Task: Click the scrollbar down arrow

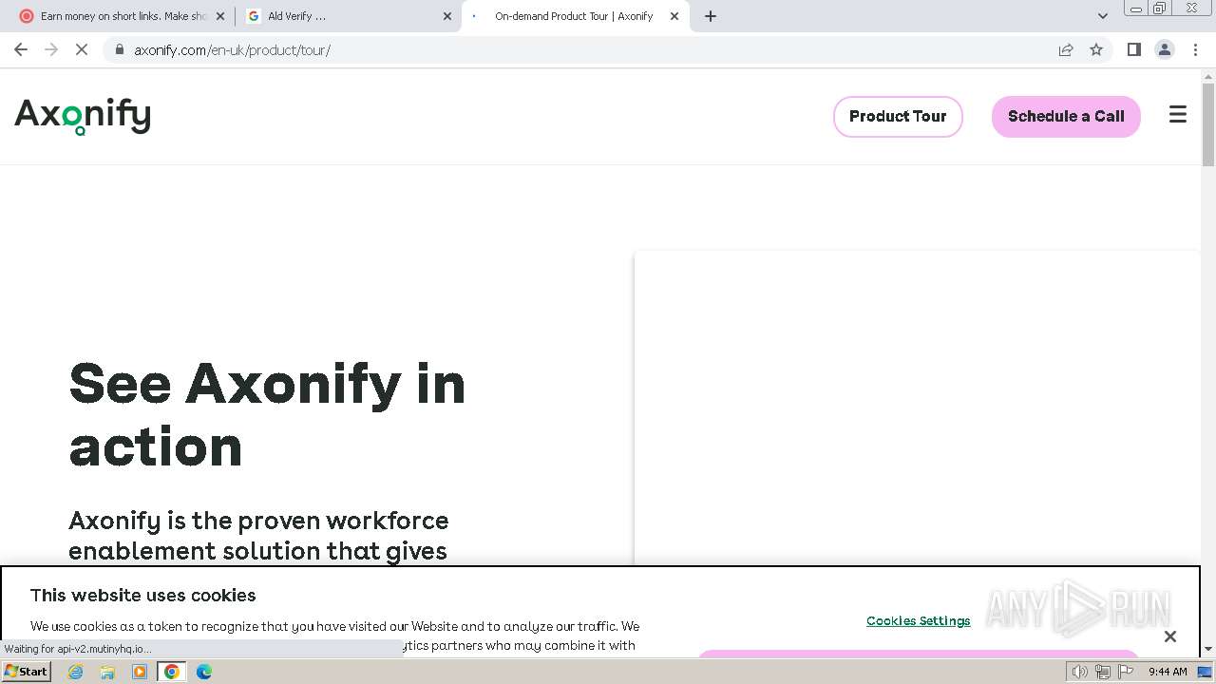Action: 1208,649
